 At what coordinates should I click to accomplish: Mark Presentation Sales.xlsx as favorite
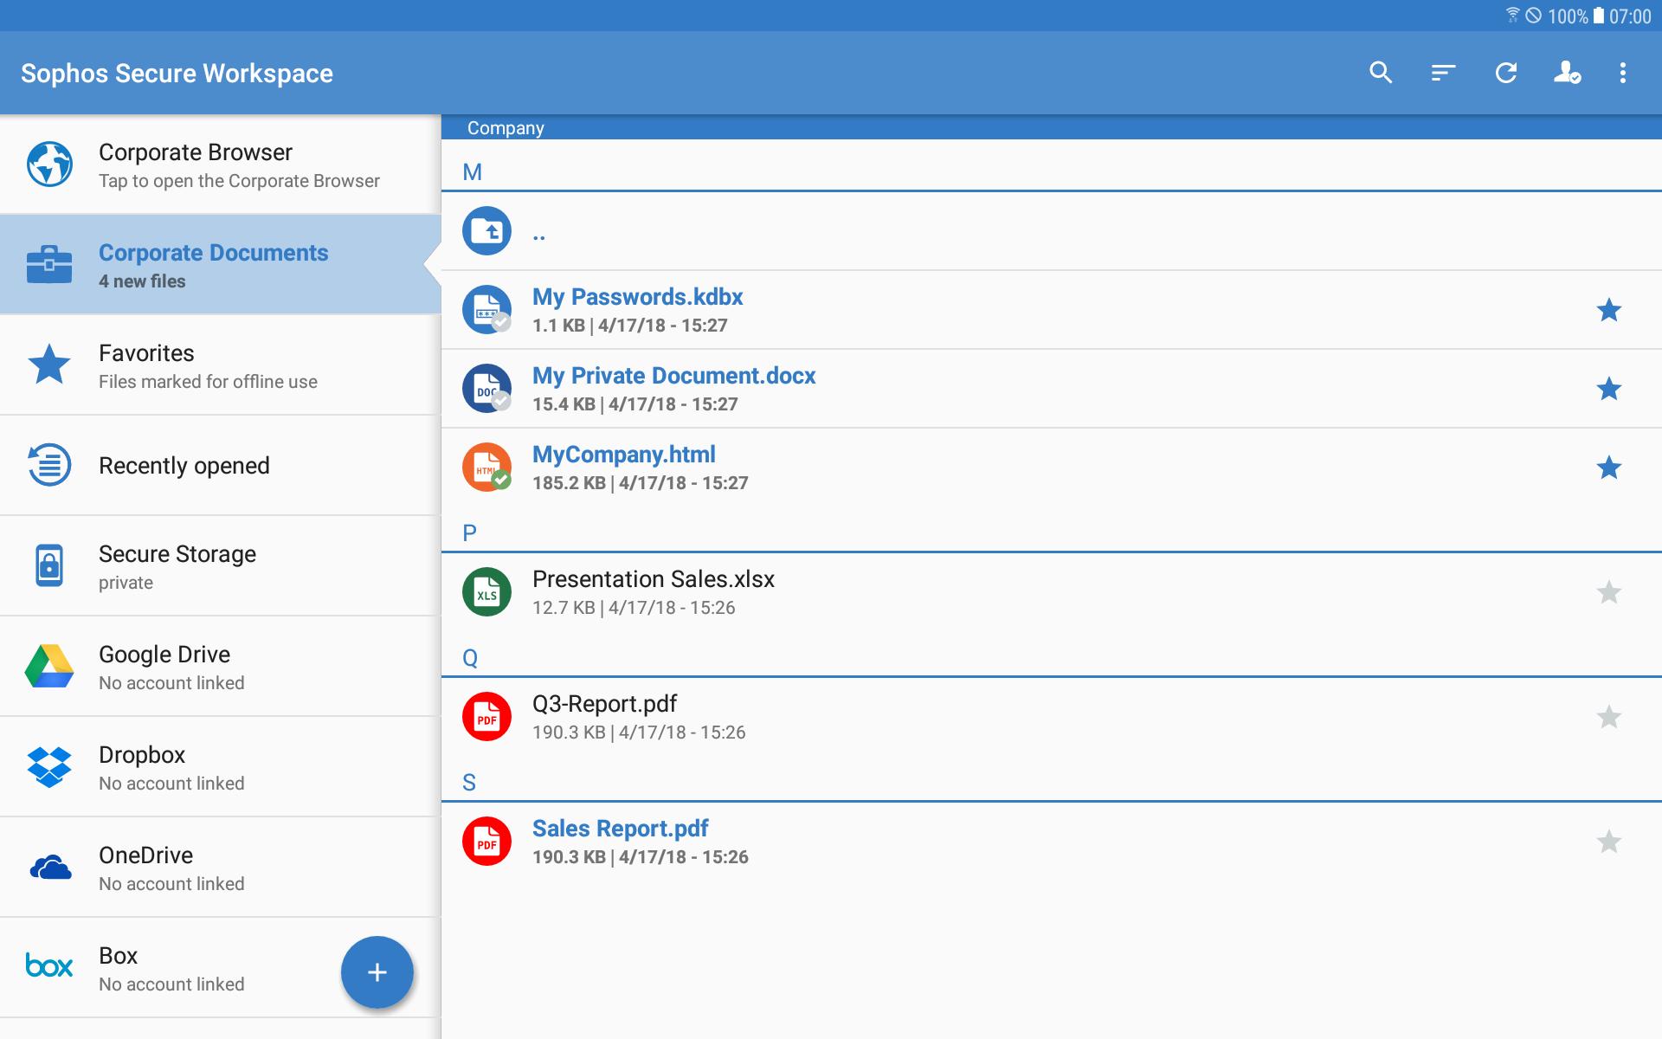coord(1608,592)
